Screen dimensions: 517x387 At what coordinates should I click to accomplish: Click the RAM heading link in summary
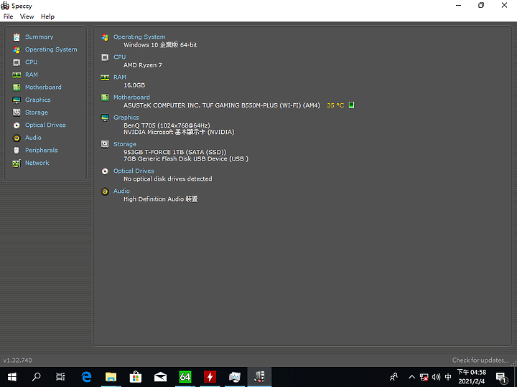click(120, 77)
